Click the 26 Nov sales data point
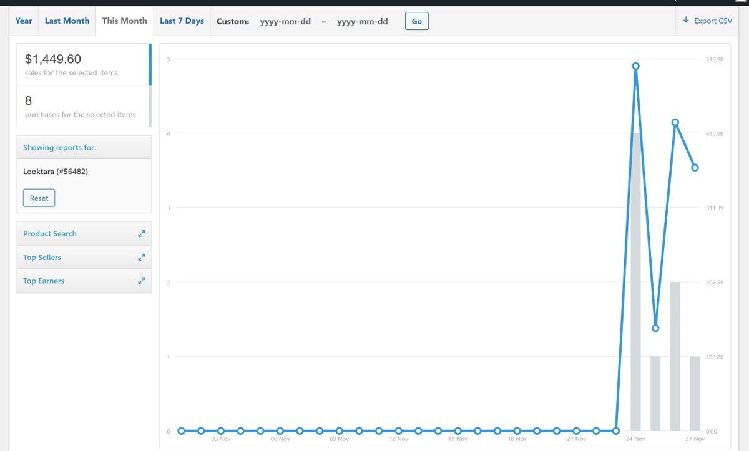 coord(675,122)
